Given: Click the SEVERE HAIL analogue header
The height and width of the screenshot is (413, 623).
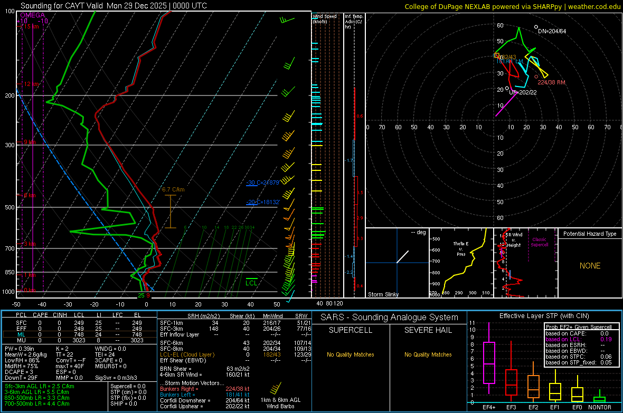Looking at the screenshot, I should click(428, 330).
